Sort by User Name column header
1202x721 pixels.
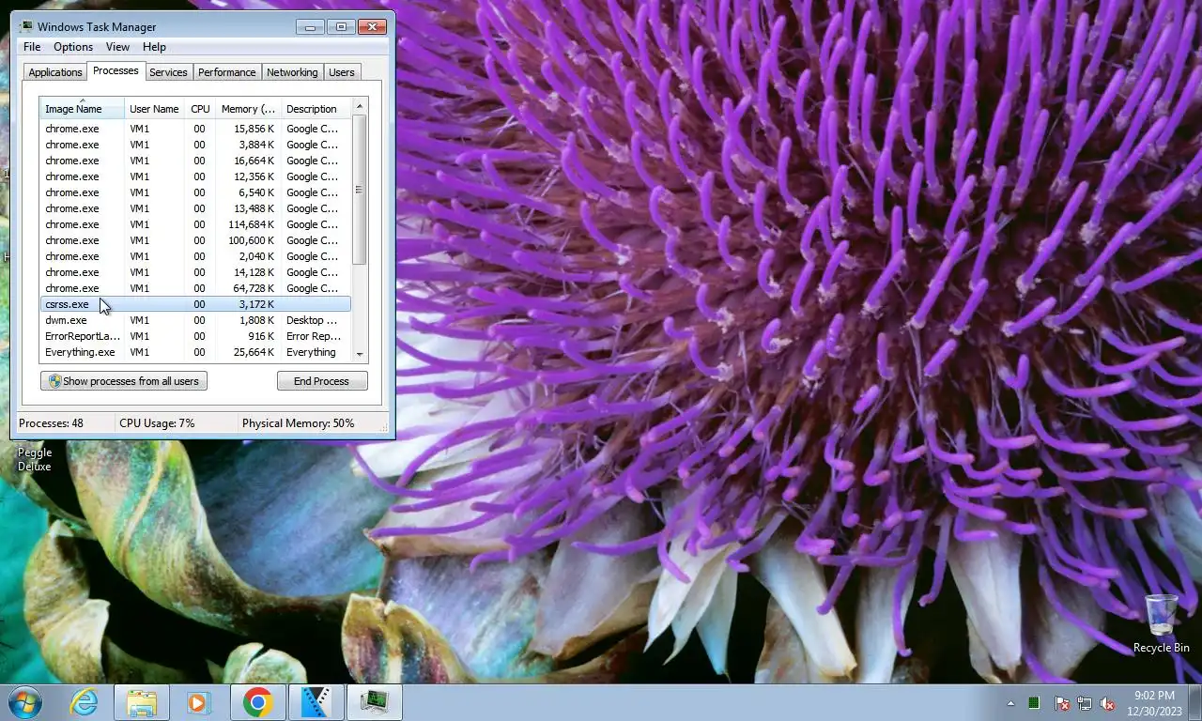(x=154, y=109)
